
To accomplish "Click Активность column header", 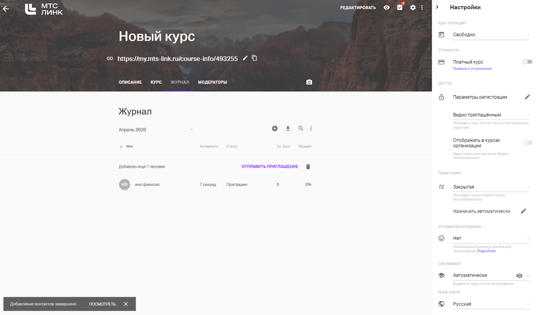I will click(x=209, y=147).
